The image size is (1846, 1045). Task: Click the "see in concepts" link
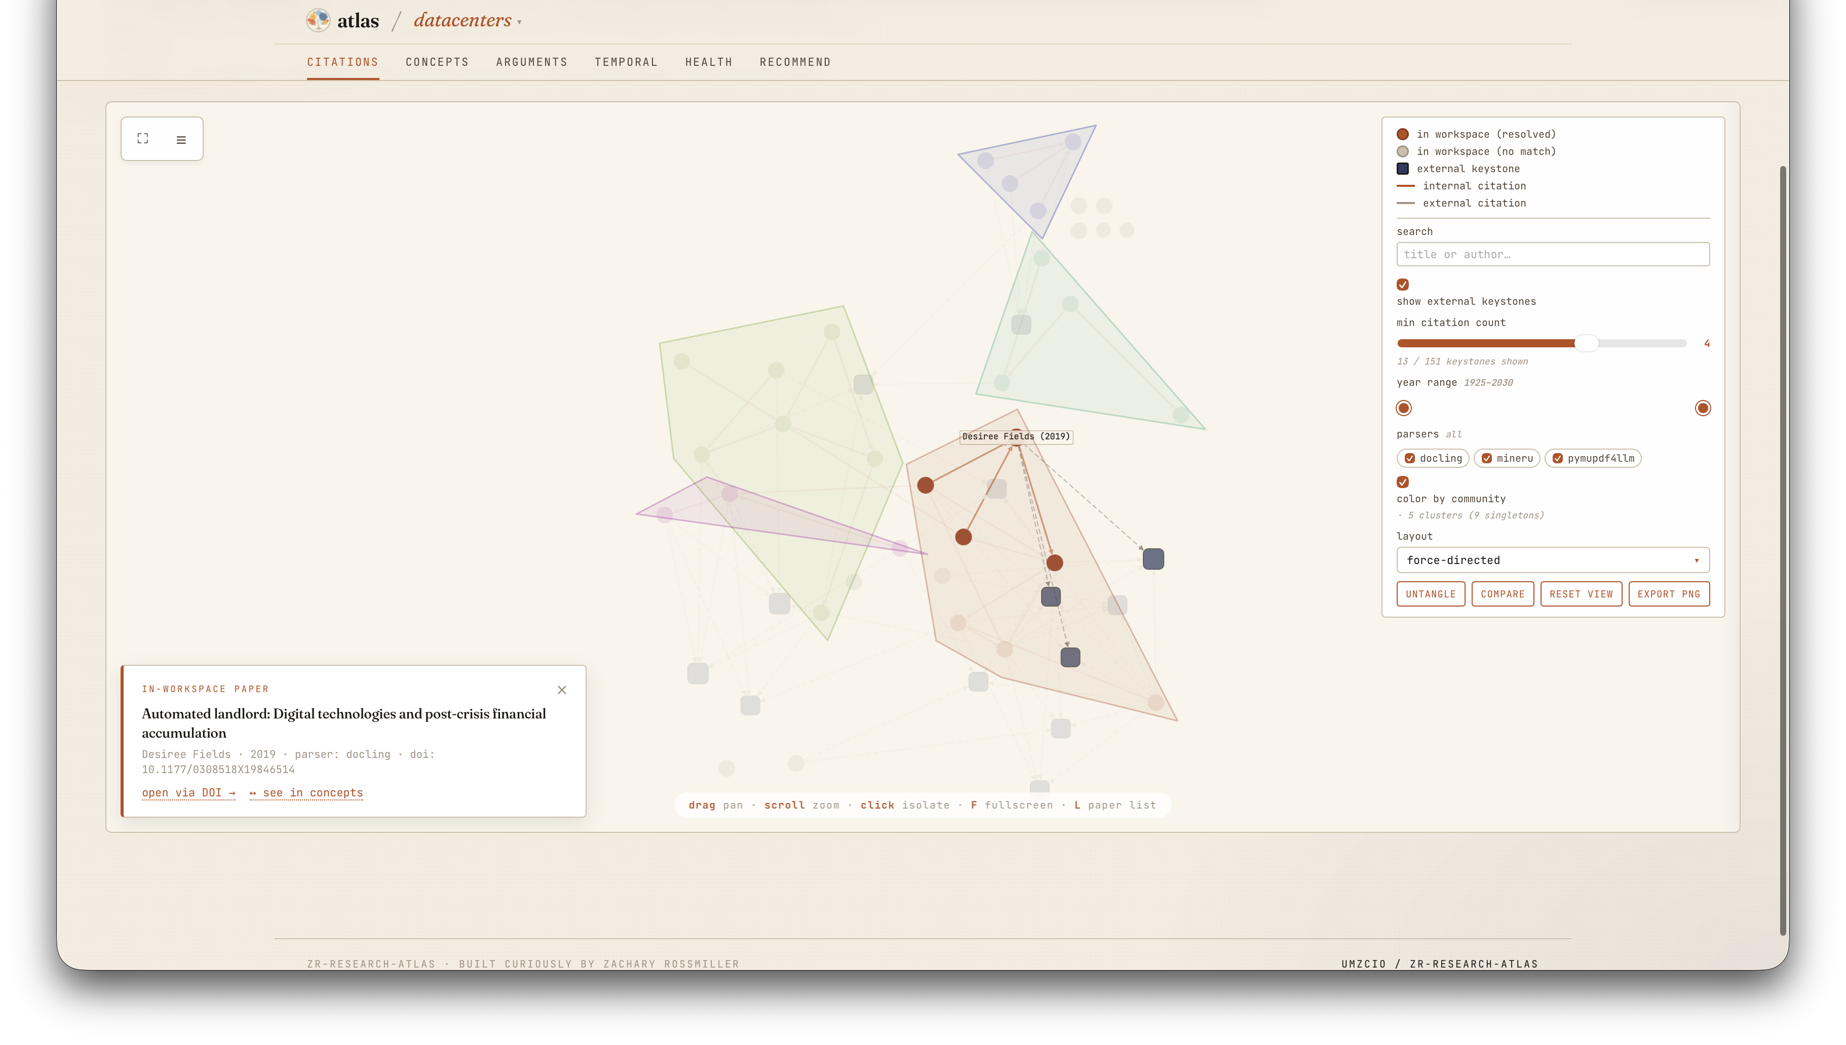coord(306,792)
